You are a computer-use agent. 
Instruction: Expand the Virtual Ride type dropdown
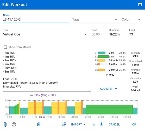(x=46, y=34)
